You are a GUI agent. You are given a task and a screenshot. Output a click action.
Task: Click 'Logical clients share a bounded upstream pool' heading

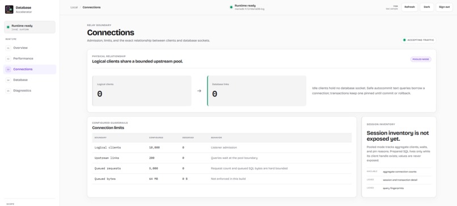click(137, 61)
